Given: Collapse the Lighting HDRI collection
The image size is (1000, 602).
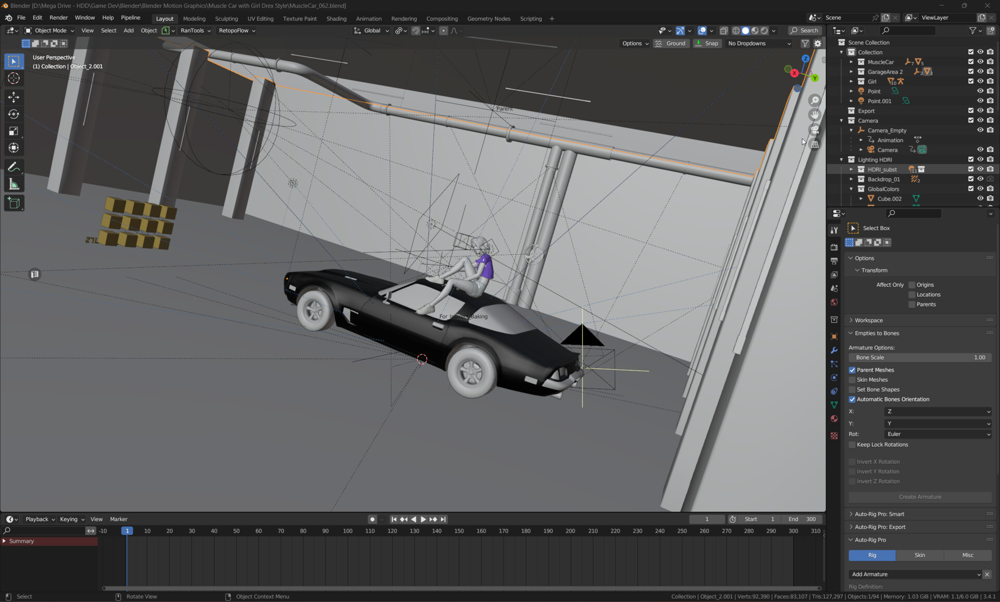Looking at the screenshot, I should [842, 159].
